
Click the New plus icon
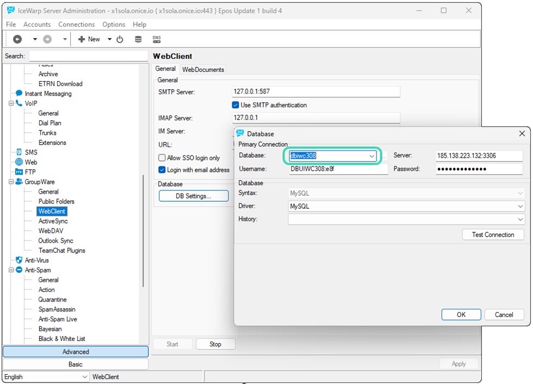click(x=81, y=39)
